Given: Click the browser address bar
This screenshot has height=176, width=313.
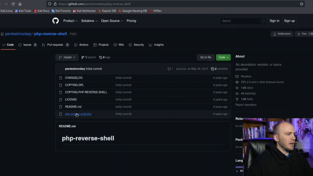Looking at the screenshot, I should (176, 4).
